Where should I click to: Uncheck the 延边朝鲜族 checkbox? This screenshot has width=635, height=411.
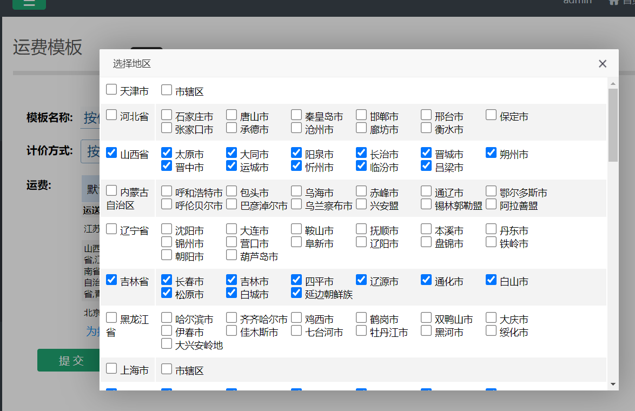(296, 293)
